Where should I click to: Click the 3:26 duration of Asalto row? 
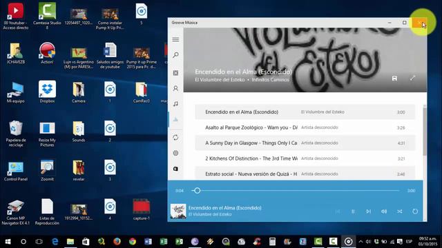coord(401,127)
